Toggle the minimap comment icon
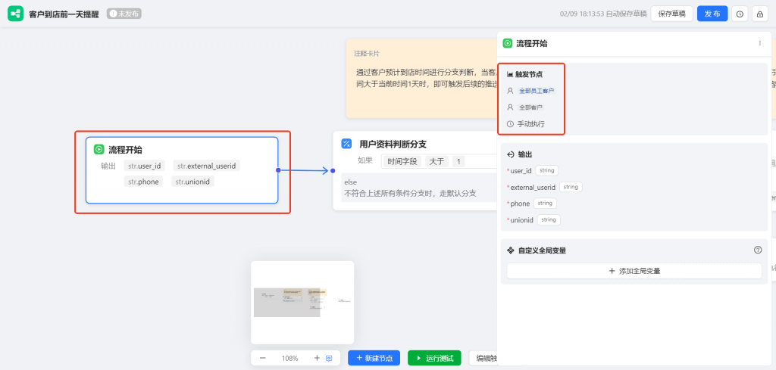The width and height of the screenshot is (776, 370). point(329,358)
